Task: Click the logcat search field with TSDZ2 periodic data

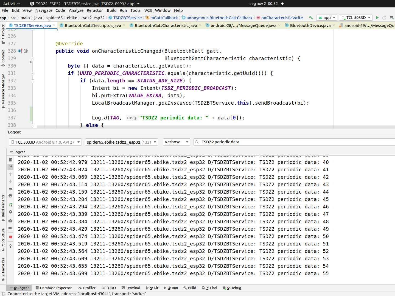Action: 294,142
